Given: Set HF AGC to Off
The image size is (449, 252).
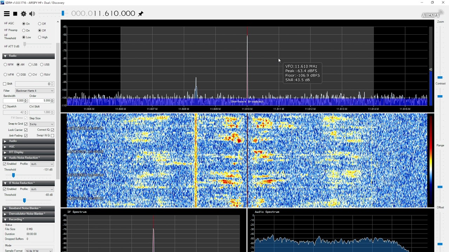Looking at the screenshot, I should (x=40, y=24).
